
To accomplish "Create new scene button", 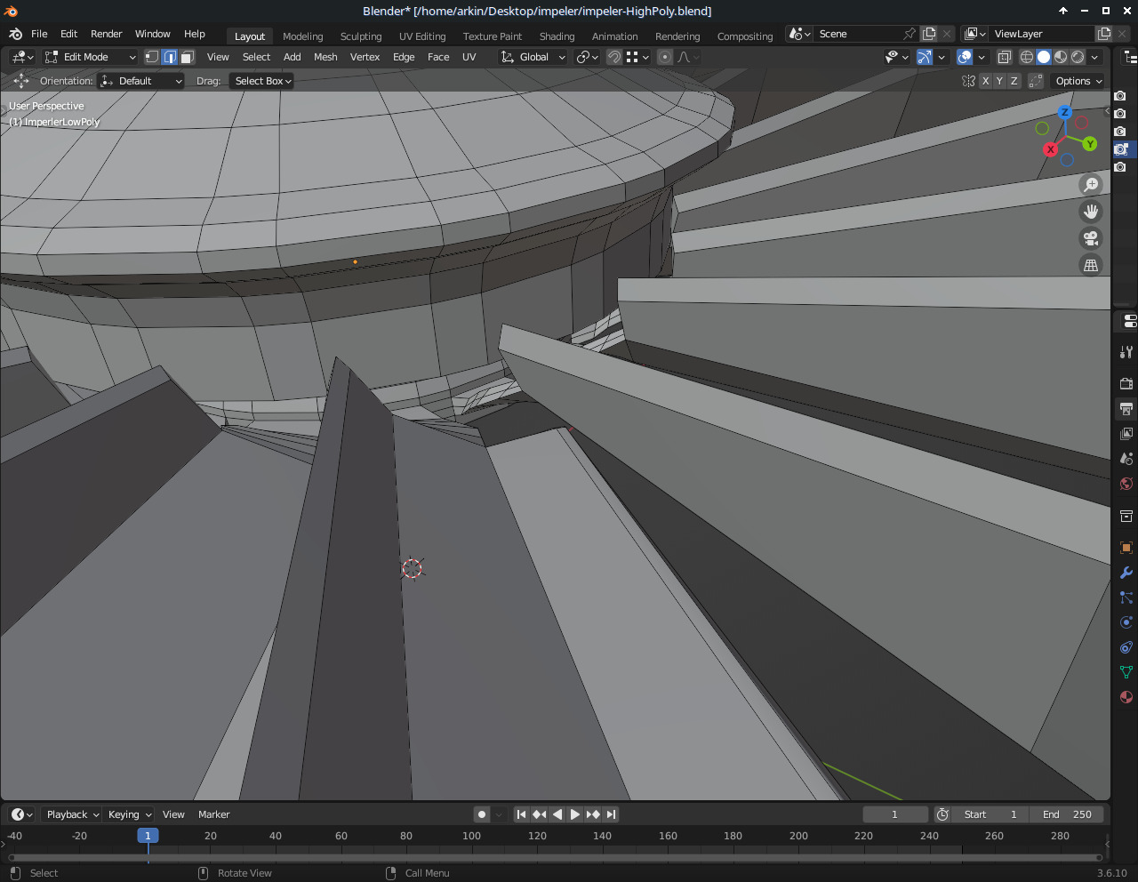I will coord(929,34).
